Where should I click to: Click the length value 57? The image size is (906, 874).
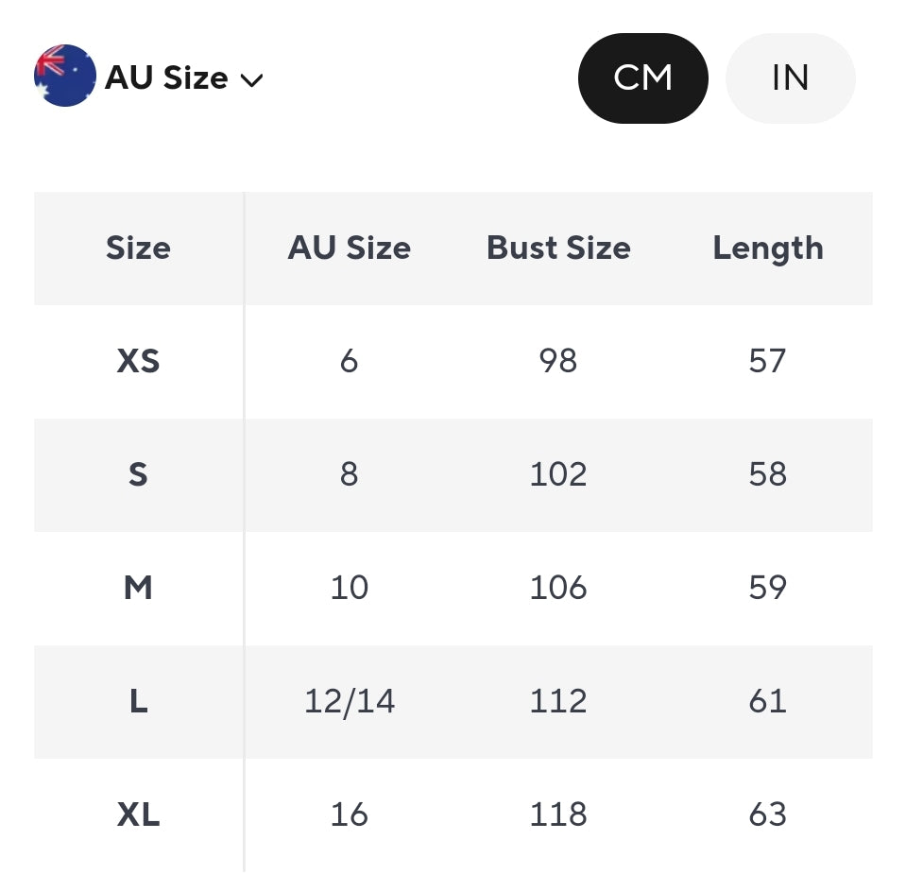(767, 361)
